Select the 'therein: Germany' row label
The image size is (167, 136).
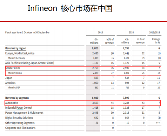coord(17,58)
